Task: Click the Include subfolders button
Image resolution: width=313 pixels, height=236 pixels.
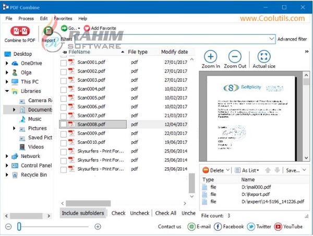Action: coord(83,213)
